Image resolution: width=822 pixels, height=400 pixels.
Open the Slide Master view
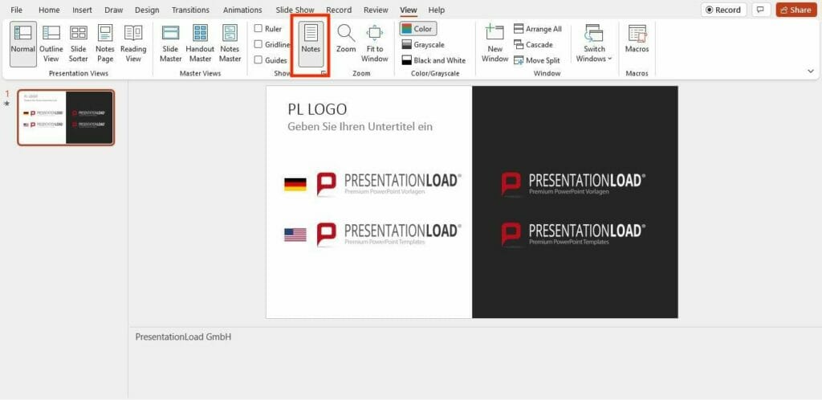pos(170,43)
